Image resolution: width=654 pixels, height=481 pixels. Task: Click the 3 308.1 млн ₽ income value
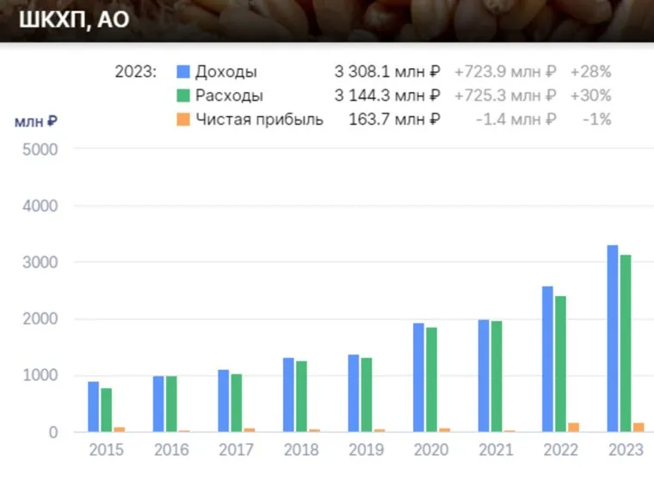(386, 72)
